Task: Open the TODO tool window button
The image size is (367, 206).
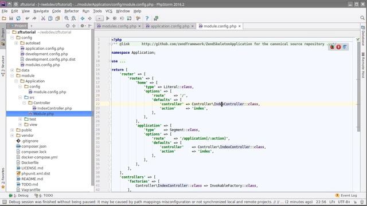Action: click(x=44, y=196)
